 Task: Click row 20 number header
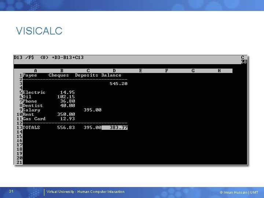pyautogui.click(x=19, y=158)
